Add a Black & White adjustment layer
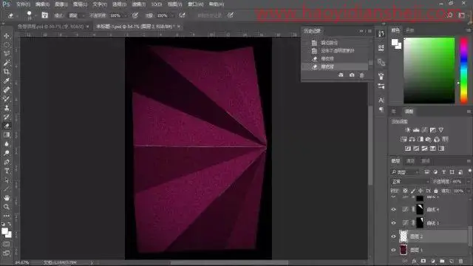This screenshot has width=473, height=266. (421, 140)
